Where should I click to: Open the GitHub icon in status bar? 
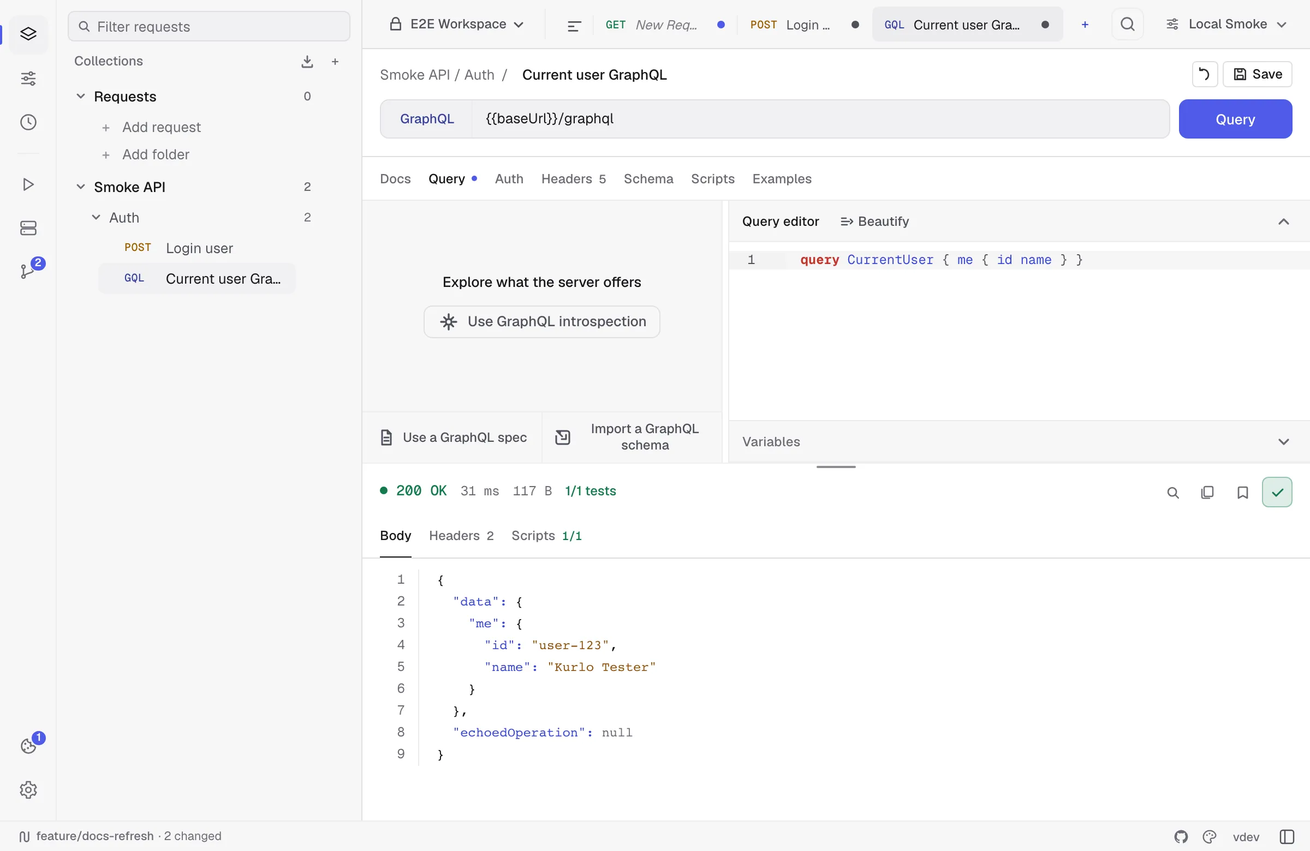1181,837
